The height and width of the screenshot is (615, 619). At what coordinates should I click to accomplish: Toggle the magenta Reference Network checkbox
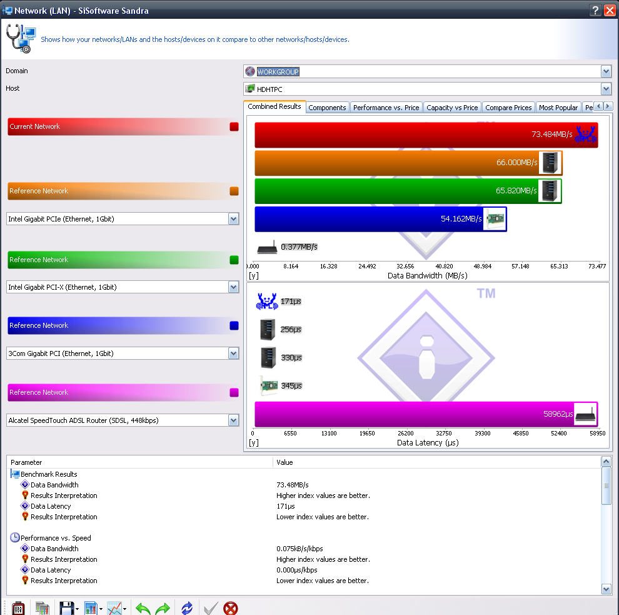click(x=234, y=393)
